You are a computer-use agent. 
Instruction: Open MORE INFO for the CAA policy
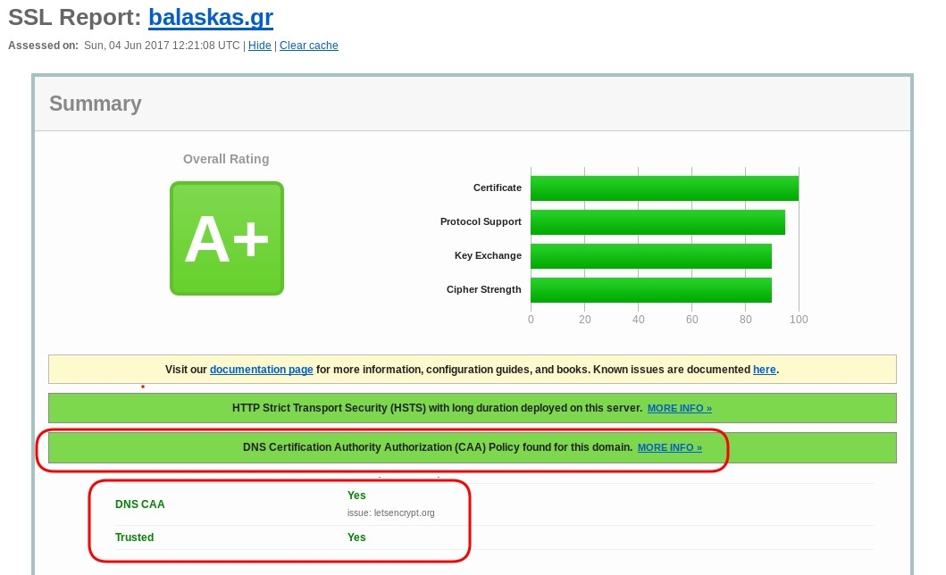point(669,447)
